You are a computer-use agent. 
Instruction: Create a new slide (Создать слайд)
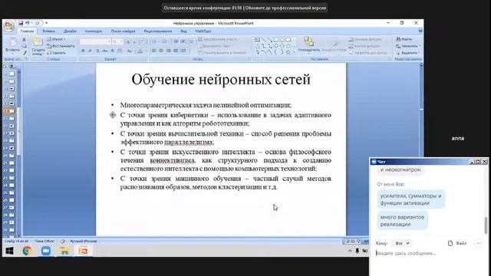click(38, 46)
